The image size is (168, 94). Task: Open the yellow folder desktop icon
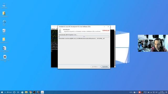coord(4,40)
